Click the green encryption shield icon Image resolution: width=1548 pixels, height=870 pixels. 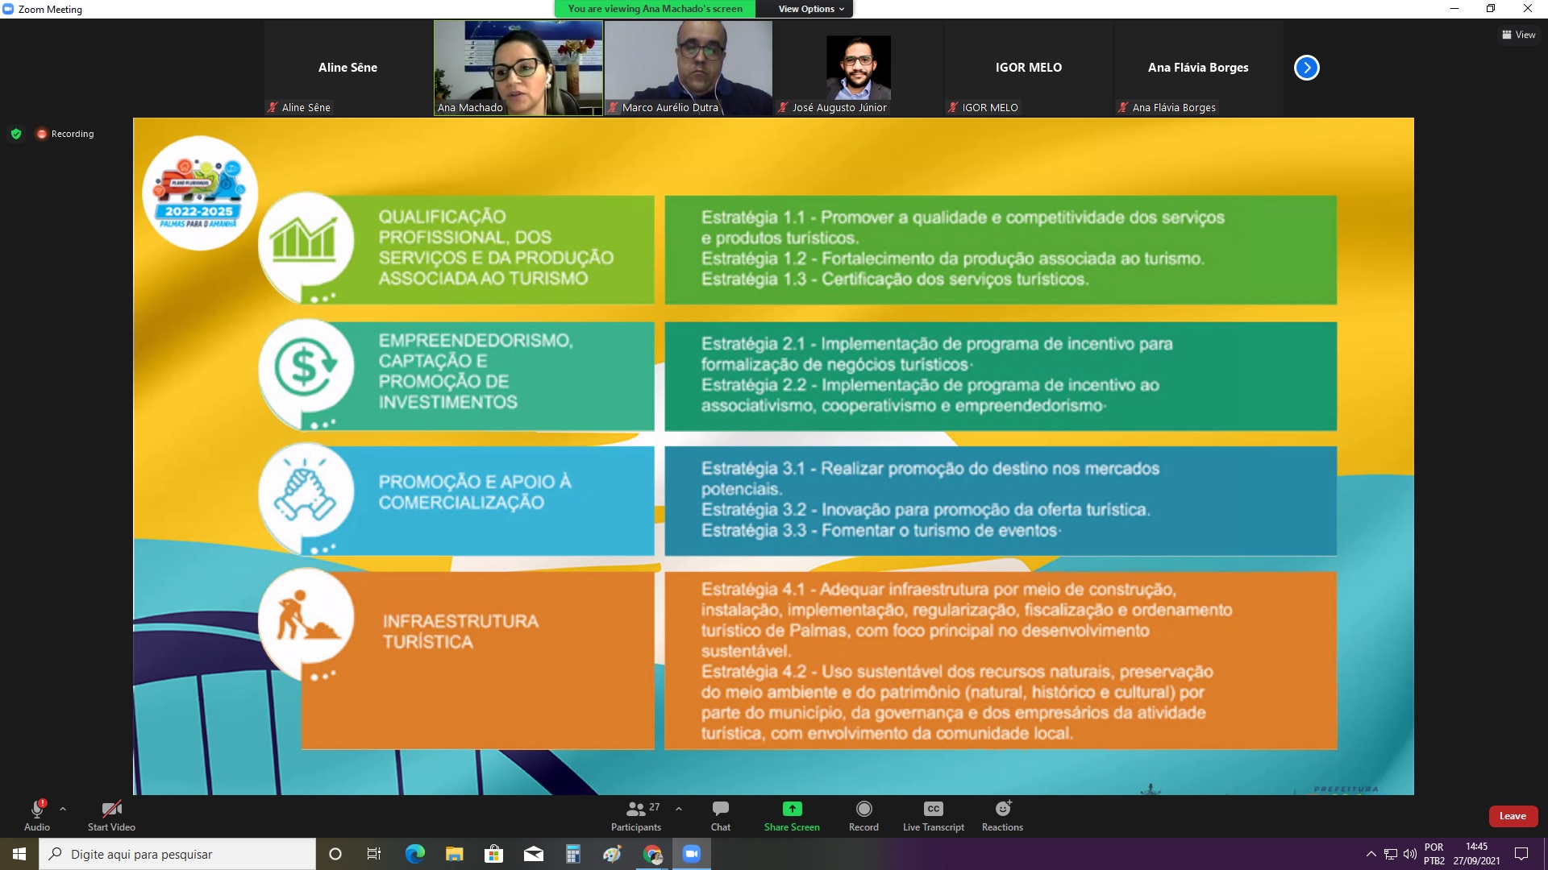pyautogui.click(x=16, y=134)
